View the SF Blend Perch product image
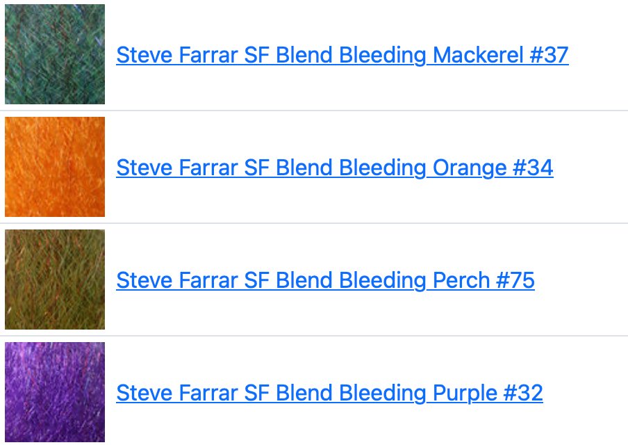Viewport: 628px width, 445px height. 55,280
